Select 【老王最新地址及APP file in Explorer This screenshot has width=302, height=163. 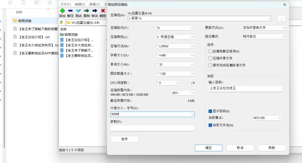(x=35, y=53)
